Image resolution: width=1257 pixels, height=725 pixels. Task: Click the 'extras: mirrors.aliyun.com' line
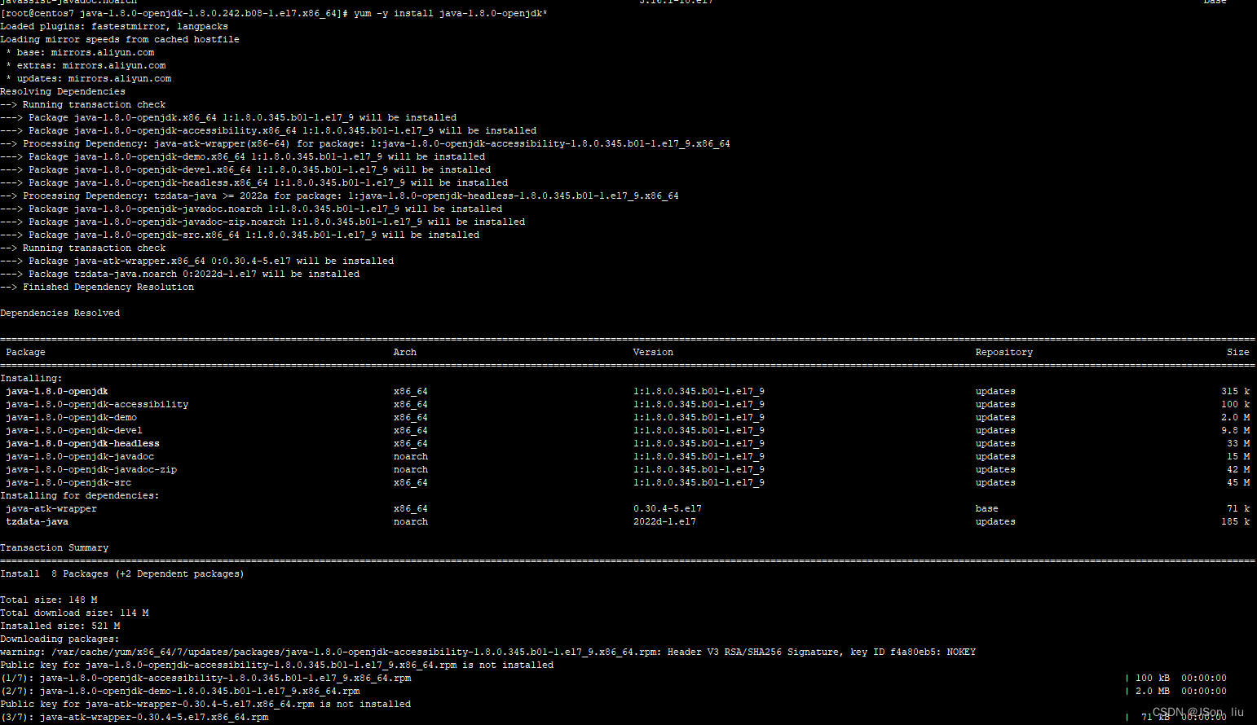coord(86,66)
